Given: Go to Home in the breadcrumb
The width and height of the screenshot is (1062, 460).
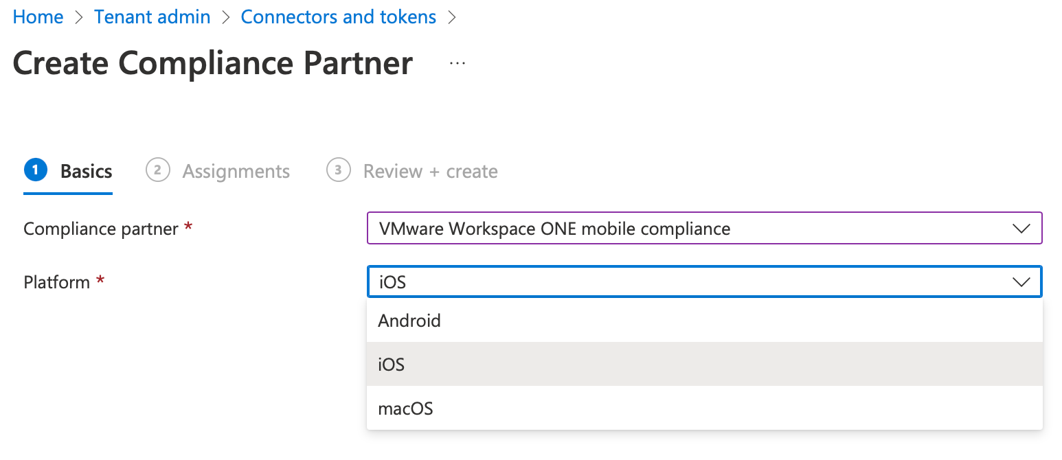Looking at the screenshot, I should click(38, 17).
